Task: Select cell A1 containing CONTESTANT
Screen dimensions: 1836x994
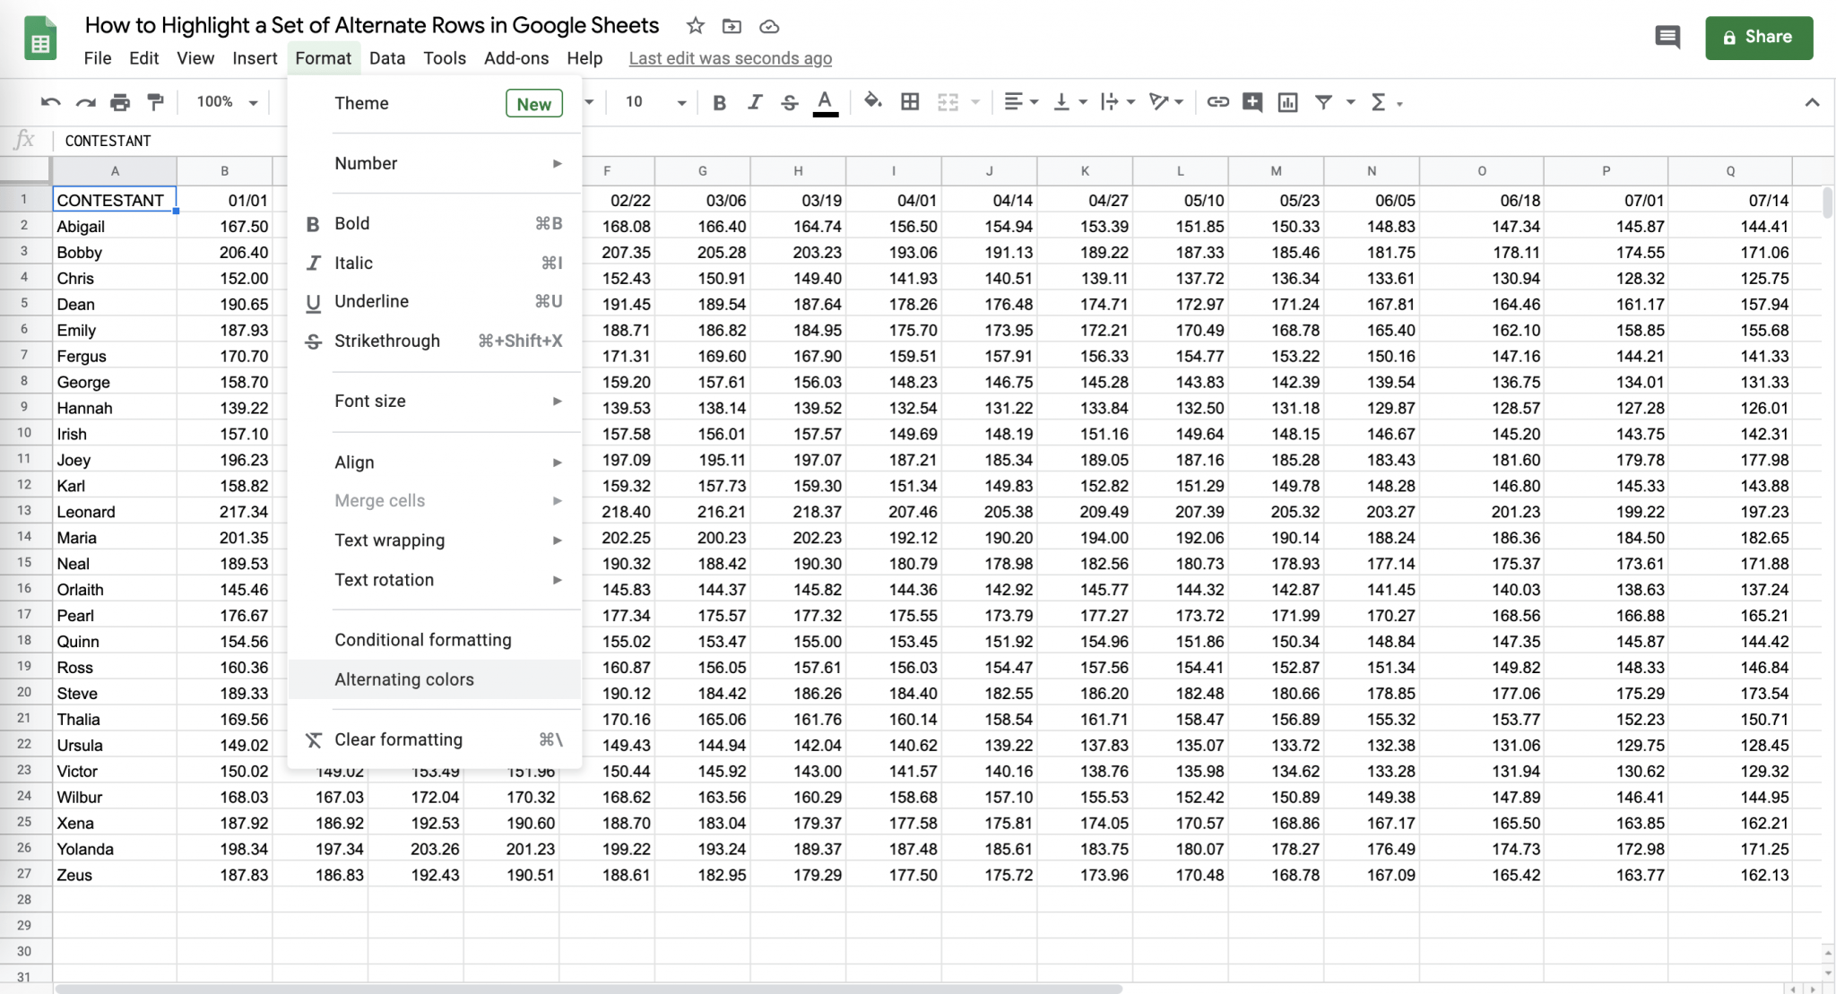Action: [114, 200]
